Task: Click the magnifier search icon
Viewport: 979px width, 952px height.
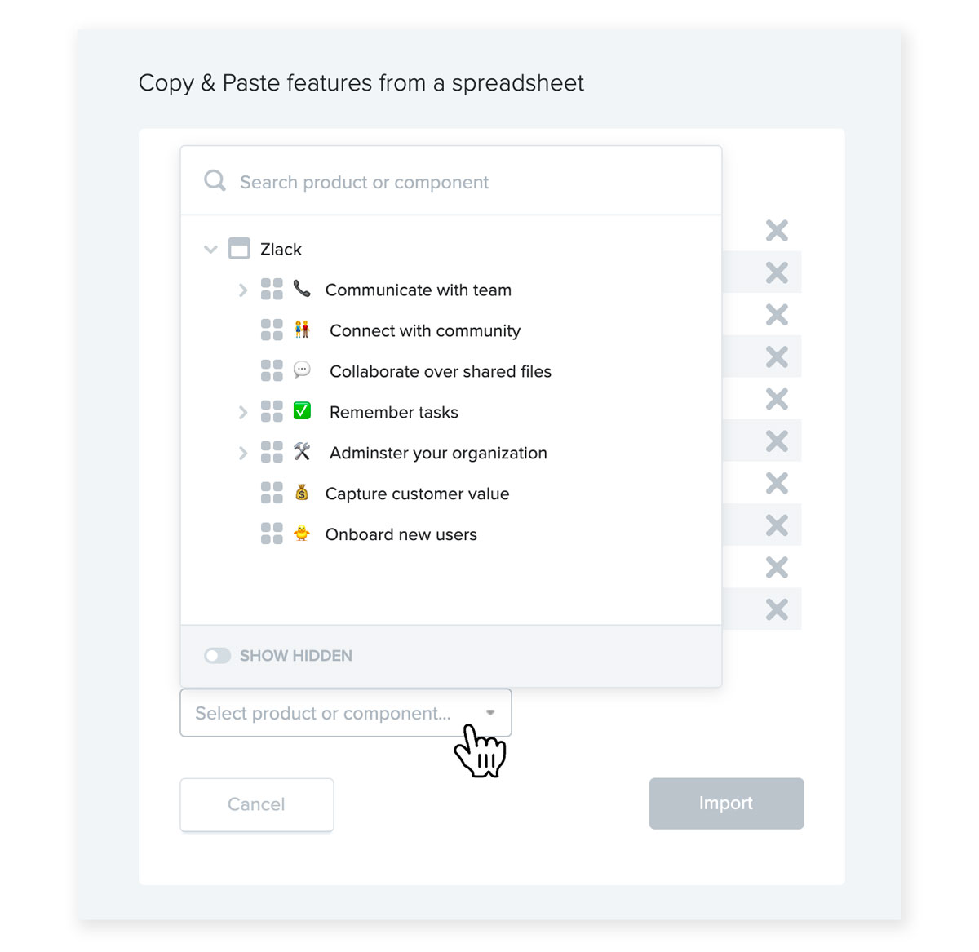Action: [215, 180]
